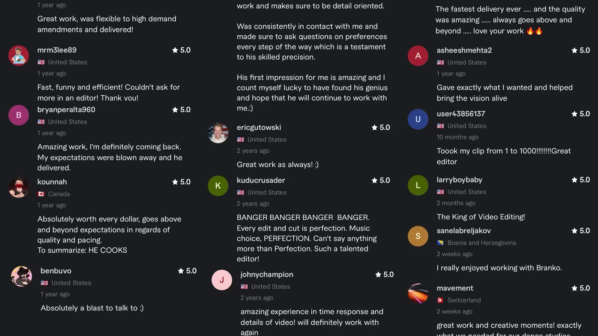Open bryanperalta960's pink B avatar
This screenshot has width=598, height=336.
[x=19, y=115]
